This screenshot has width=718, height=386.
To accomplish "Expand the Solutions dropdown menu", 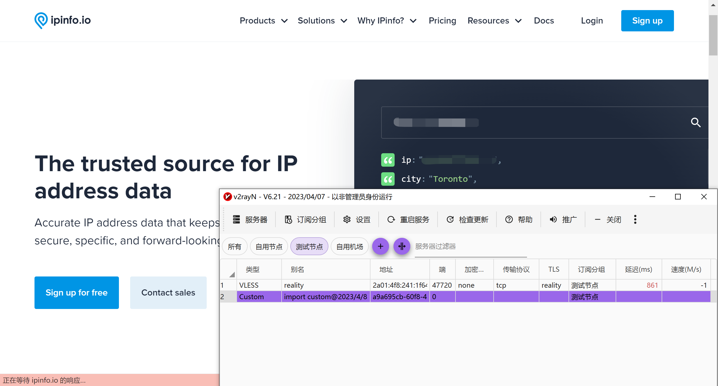I will point(322,21).
